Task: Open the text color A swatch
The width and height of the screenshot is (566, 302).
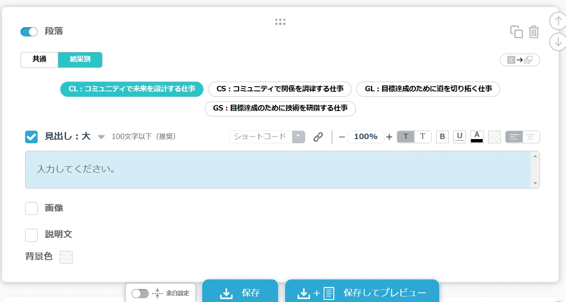Action: coord(477,137)
